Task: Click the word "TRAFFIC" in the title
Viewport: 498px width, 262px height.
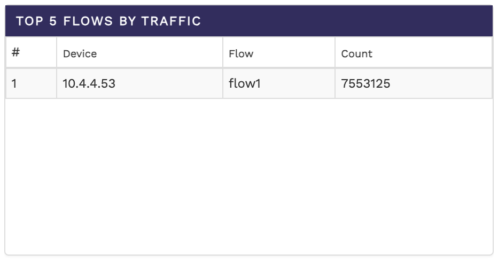Action: 171,21
